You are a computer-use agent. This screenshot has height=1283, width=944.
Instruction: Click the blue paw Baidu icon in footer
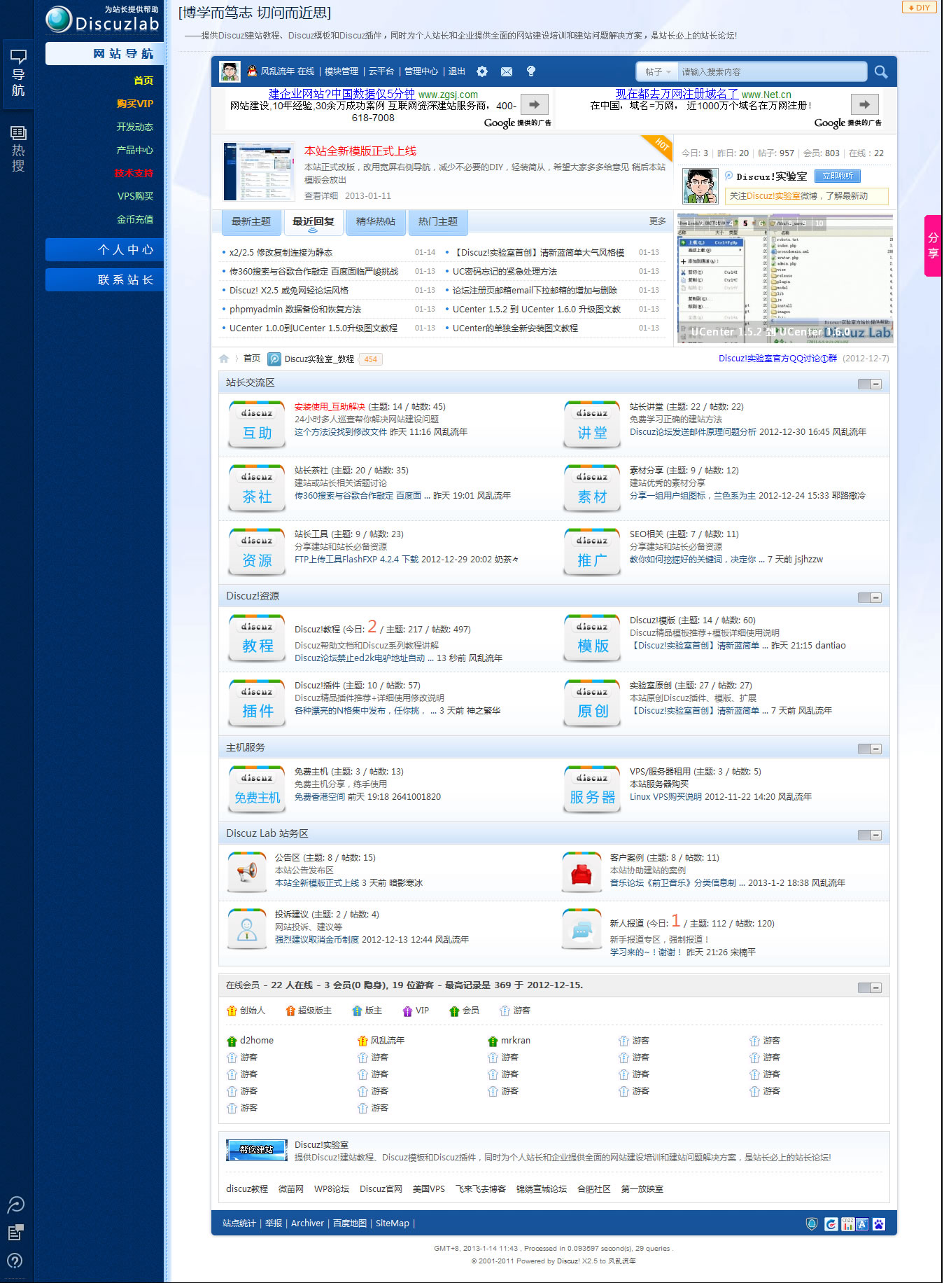(x=879, y=1224)
